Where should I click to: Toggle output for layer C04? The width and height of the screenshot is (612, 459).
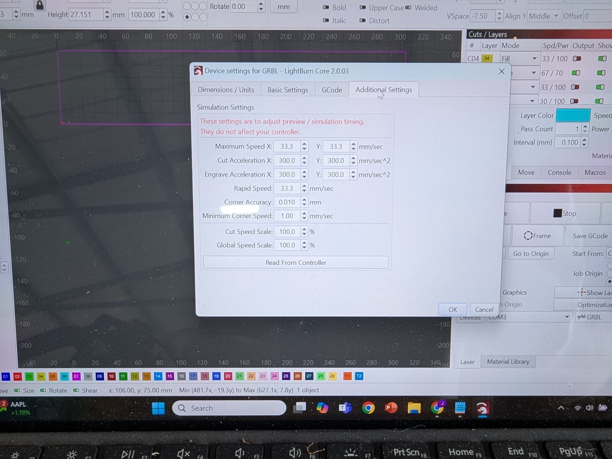[577, 59]
